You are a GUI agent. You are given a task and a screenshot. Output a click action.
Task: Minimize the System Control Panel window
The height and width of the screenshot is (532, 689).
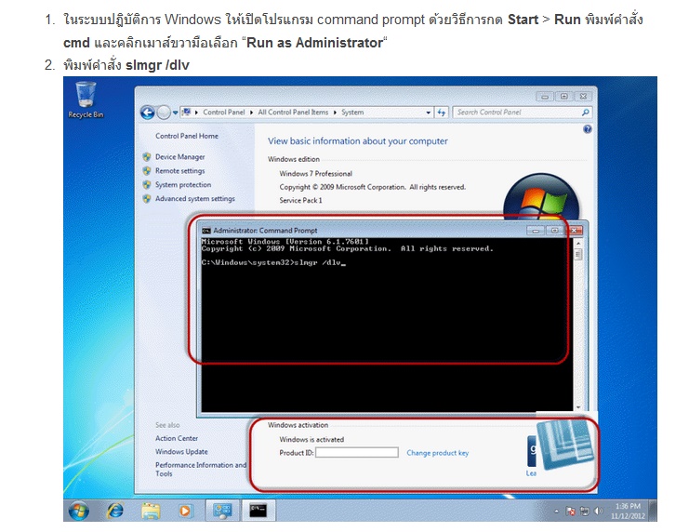click(x=545, y=97)
